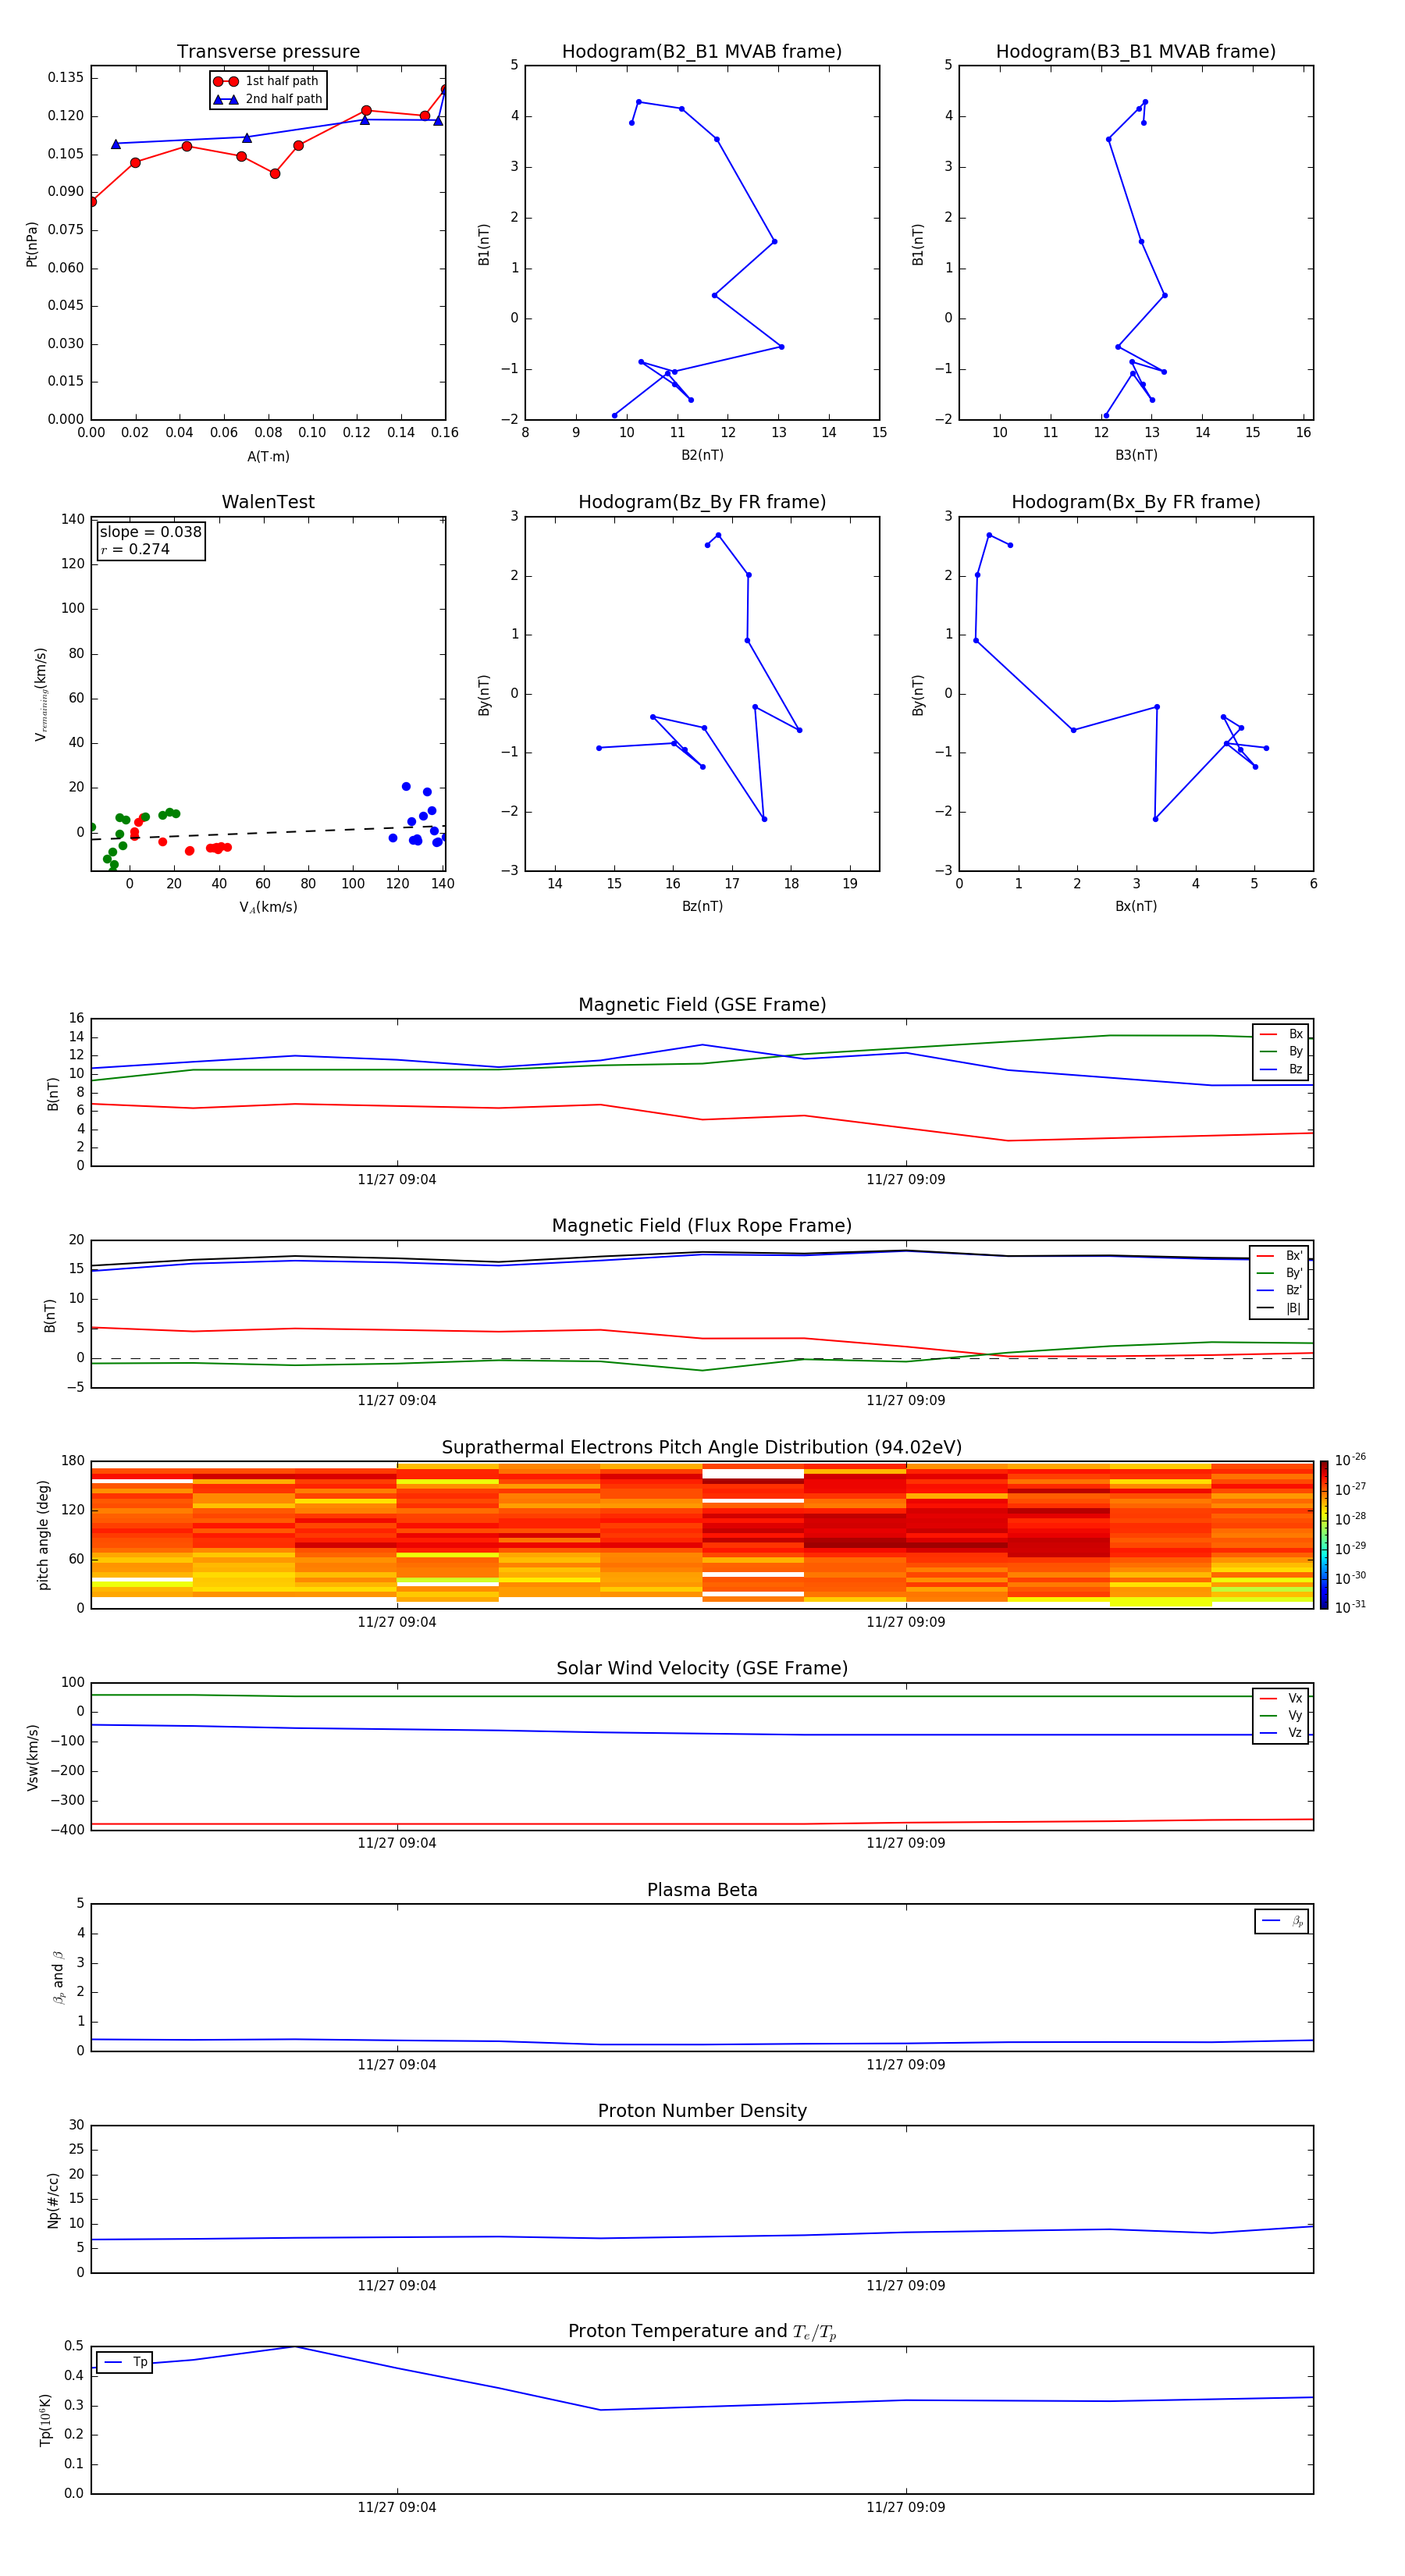The height and width of the screenshot is (2576, 1405).
Task: Click the 'Vy' legend entry in velocity plot
Action: 1281,1716
